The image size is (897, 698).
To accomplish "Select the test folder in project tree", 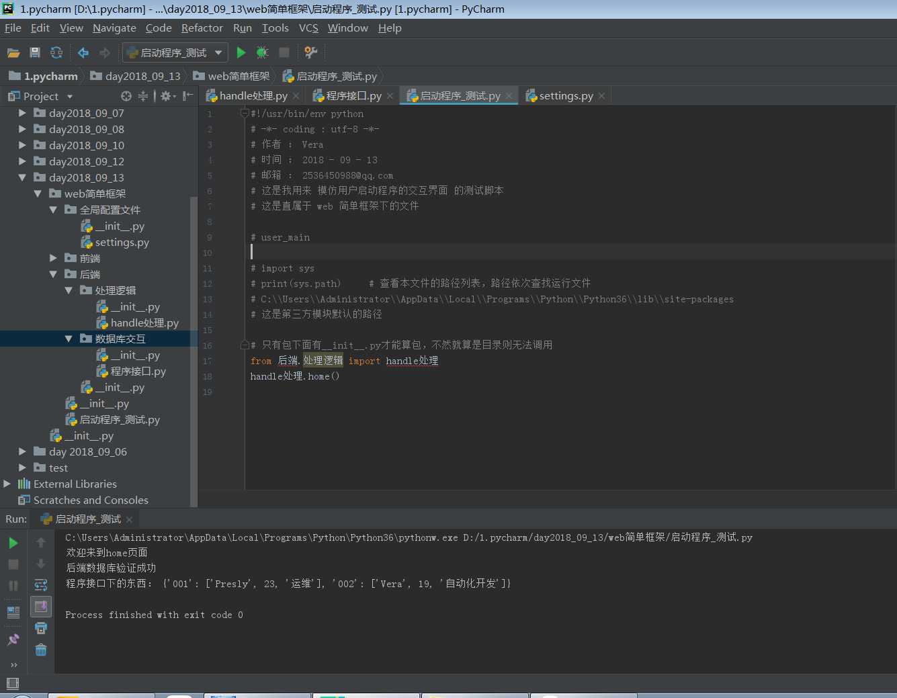I will tap(51, 468).
